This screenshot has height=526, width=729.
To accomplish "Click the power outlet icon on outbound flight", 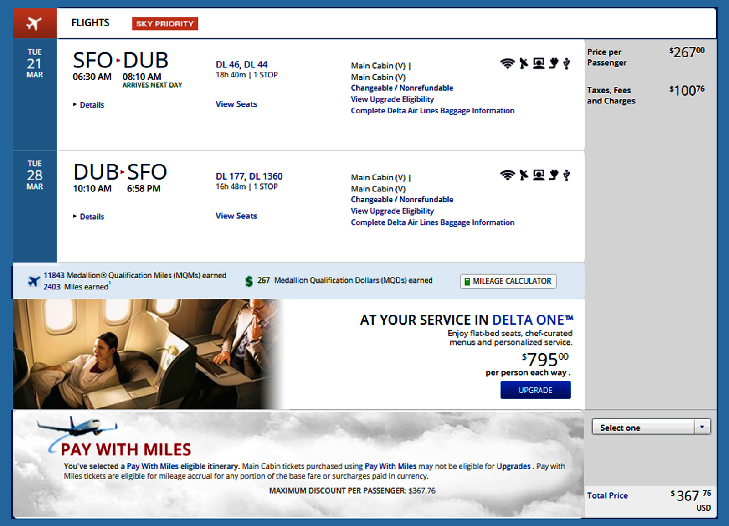I will pyautogui.click(x=554, y=63).
